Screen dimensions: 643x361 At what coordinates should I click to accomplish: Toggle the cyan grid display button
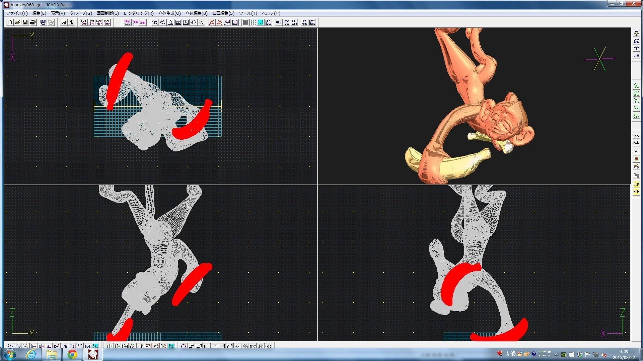[x=260, y=22]
